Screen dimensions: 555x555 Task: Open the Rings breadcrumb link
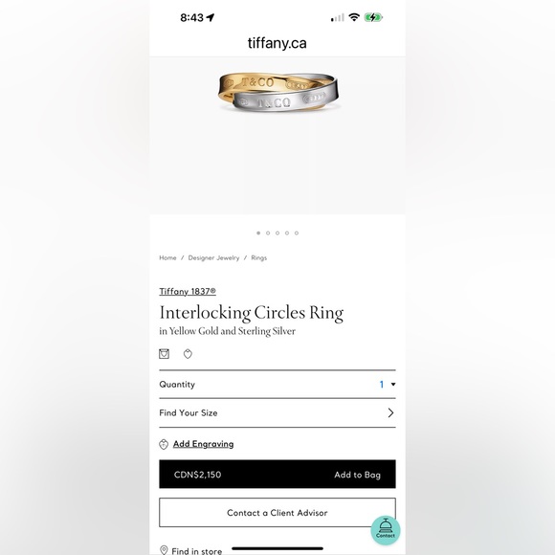(x=258, y=257)
